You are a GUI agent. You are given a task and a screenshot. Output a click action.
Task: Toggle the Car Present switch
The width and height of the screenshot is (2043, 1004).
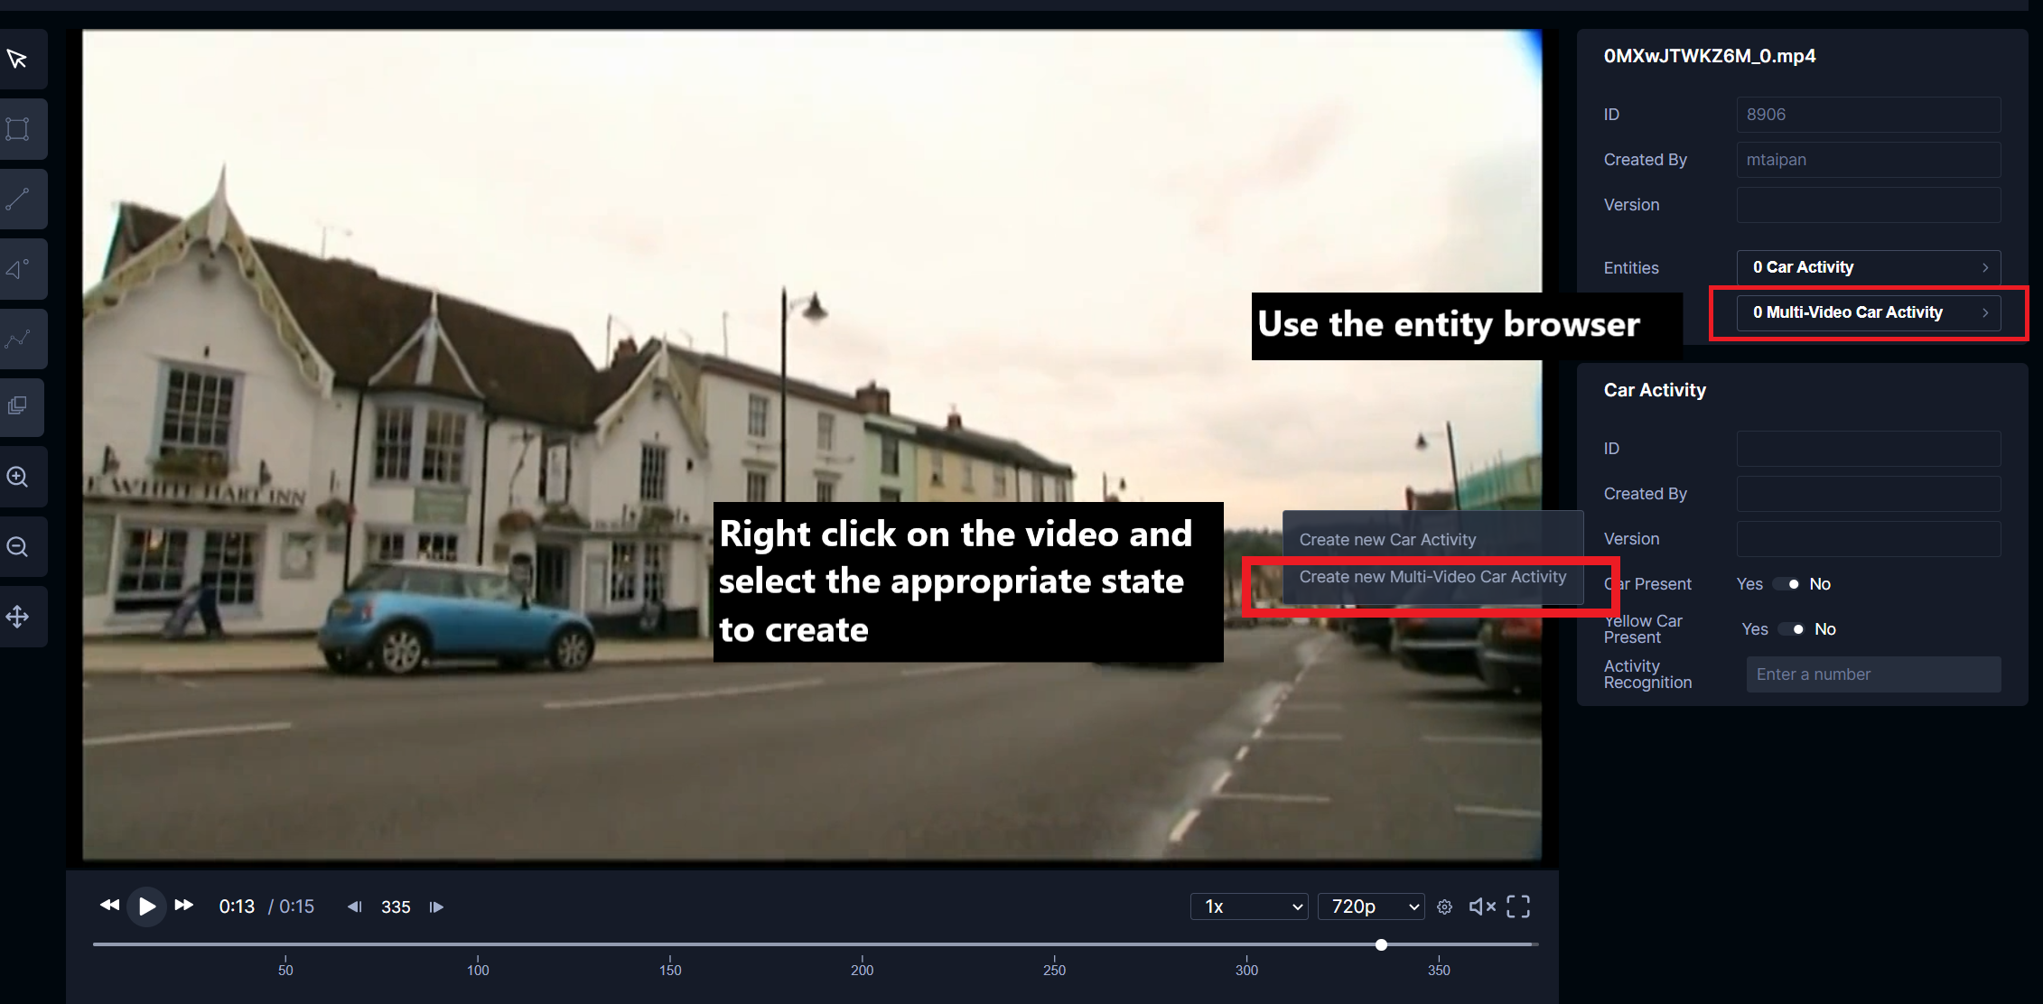point(1786,584)
